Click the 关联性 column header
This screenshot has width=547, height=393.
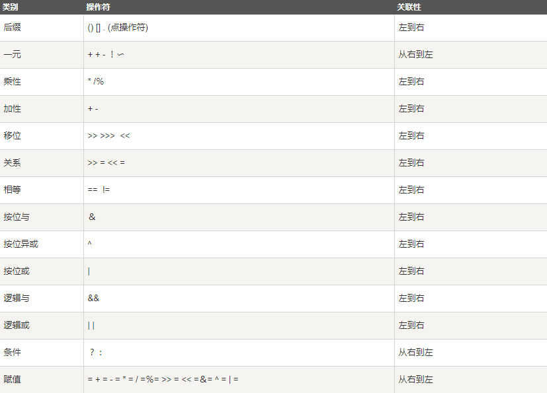[x=409, y=7]
